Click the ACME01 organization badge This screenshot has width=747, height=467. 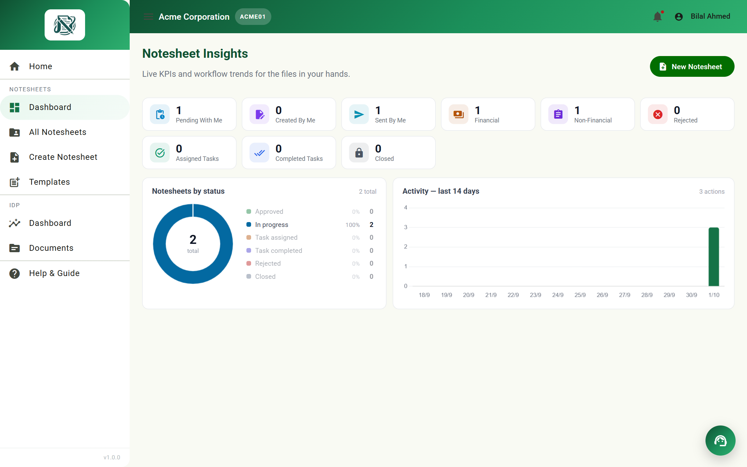pyautogui.click(x=253, y=17)
